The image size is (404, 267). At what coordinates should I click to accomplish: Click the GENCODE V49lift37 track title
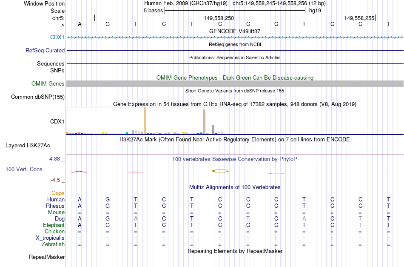(x=235, y=31)
